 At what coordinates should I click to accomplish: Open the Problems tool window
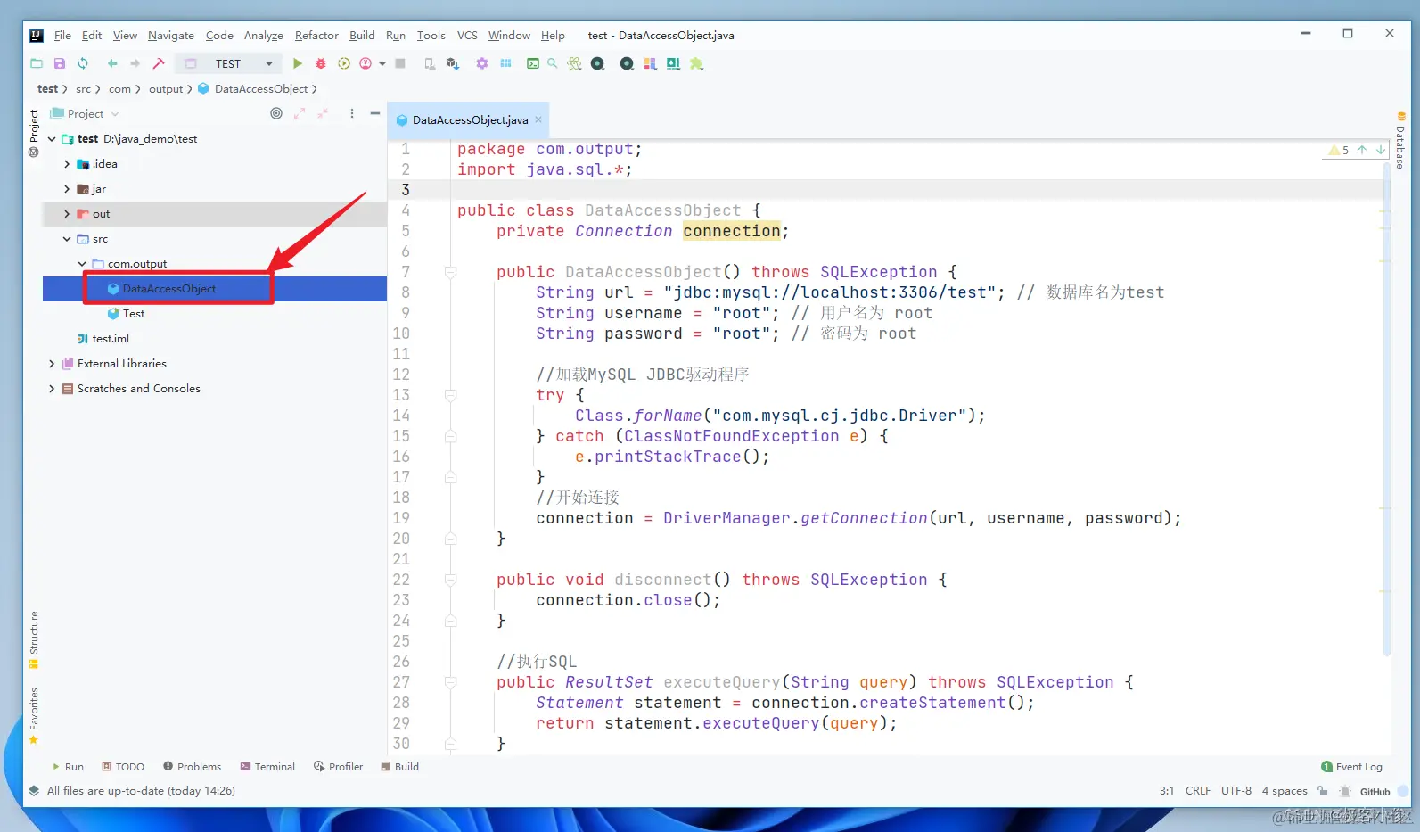tap(192, 766)
